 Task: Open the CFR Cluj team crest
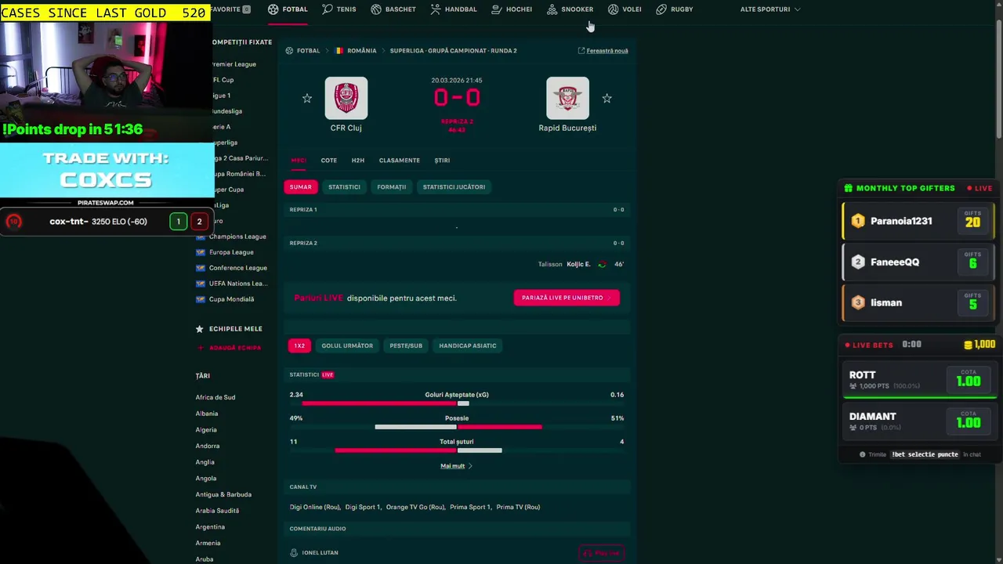coord(346,98)
